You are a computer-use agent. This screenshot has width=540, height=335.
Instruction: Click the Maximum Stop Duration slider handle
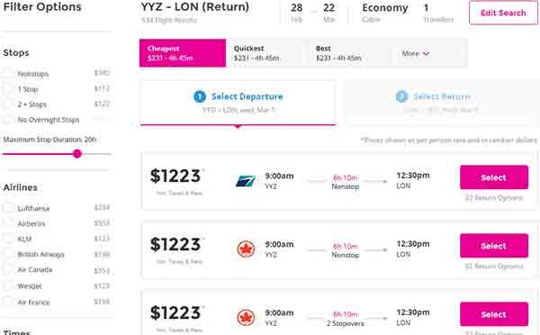(x=77, y=154)
